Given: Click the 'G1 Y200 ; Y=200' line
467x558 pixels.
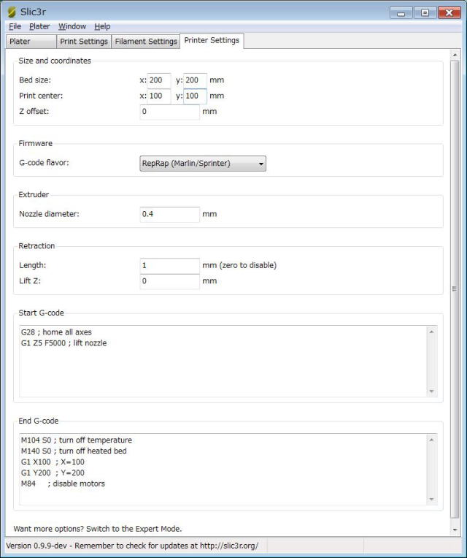Looking at the screenshot, I should [53, 473].
